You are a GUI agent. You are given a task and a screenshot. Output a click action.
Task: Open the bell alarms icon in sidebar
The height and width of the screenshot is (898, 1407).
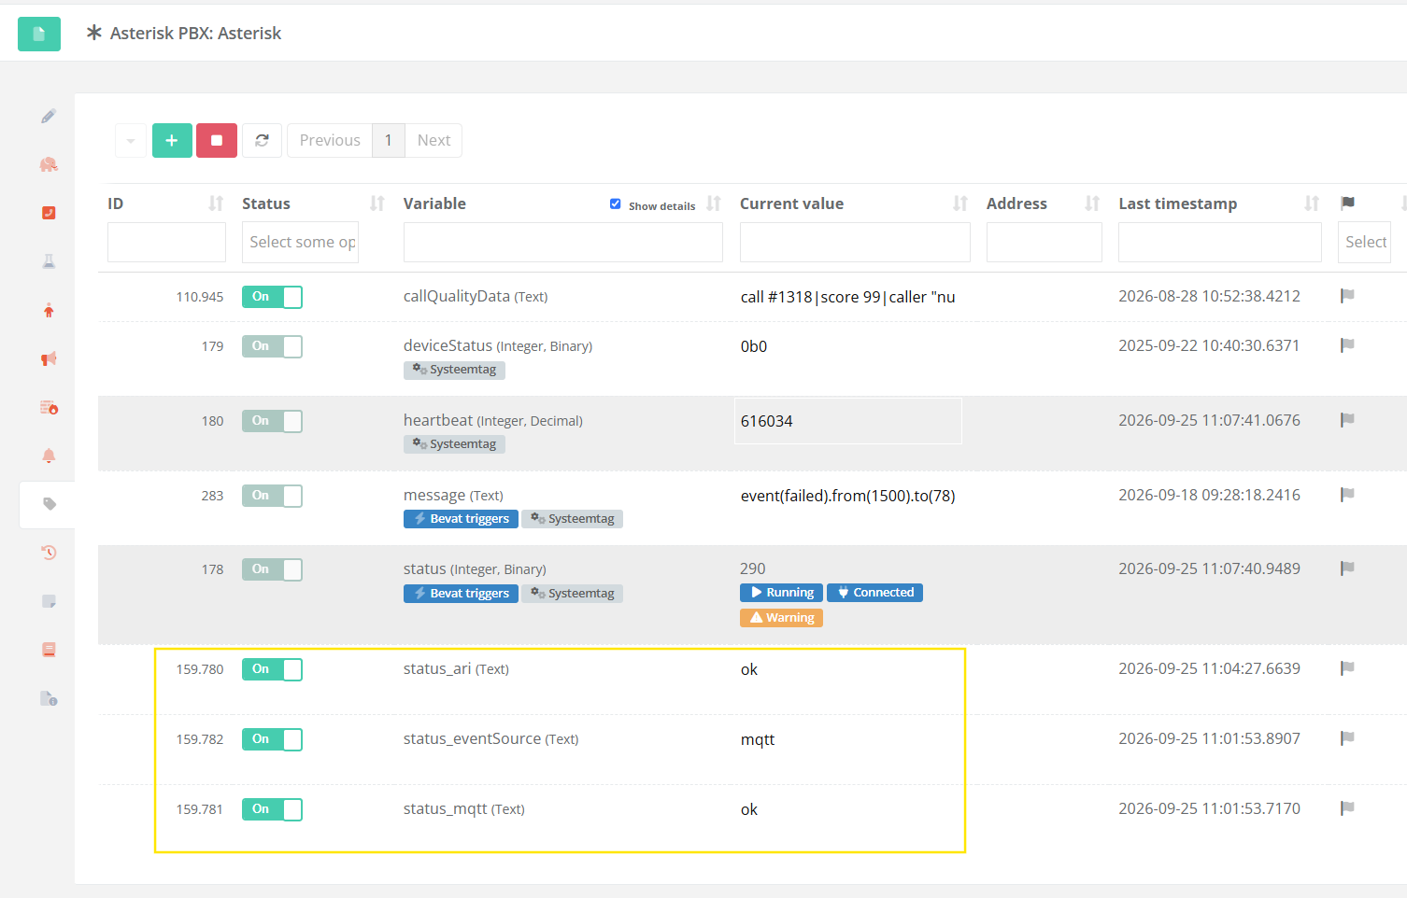pyautogui.click(x=49, y=456)
